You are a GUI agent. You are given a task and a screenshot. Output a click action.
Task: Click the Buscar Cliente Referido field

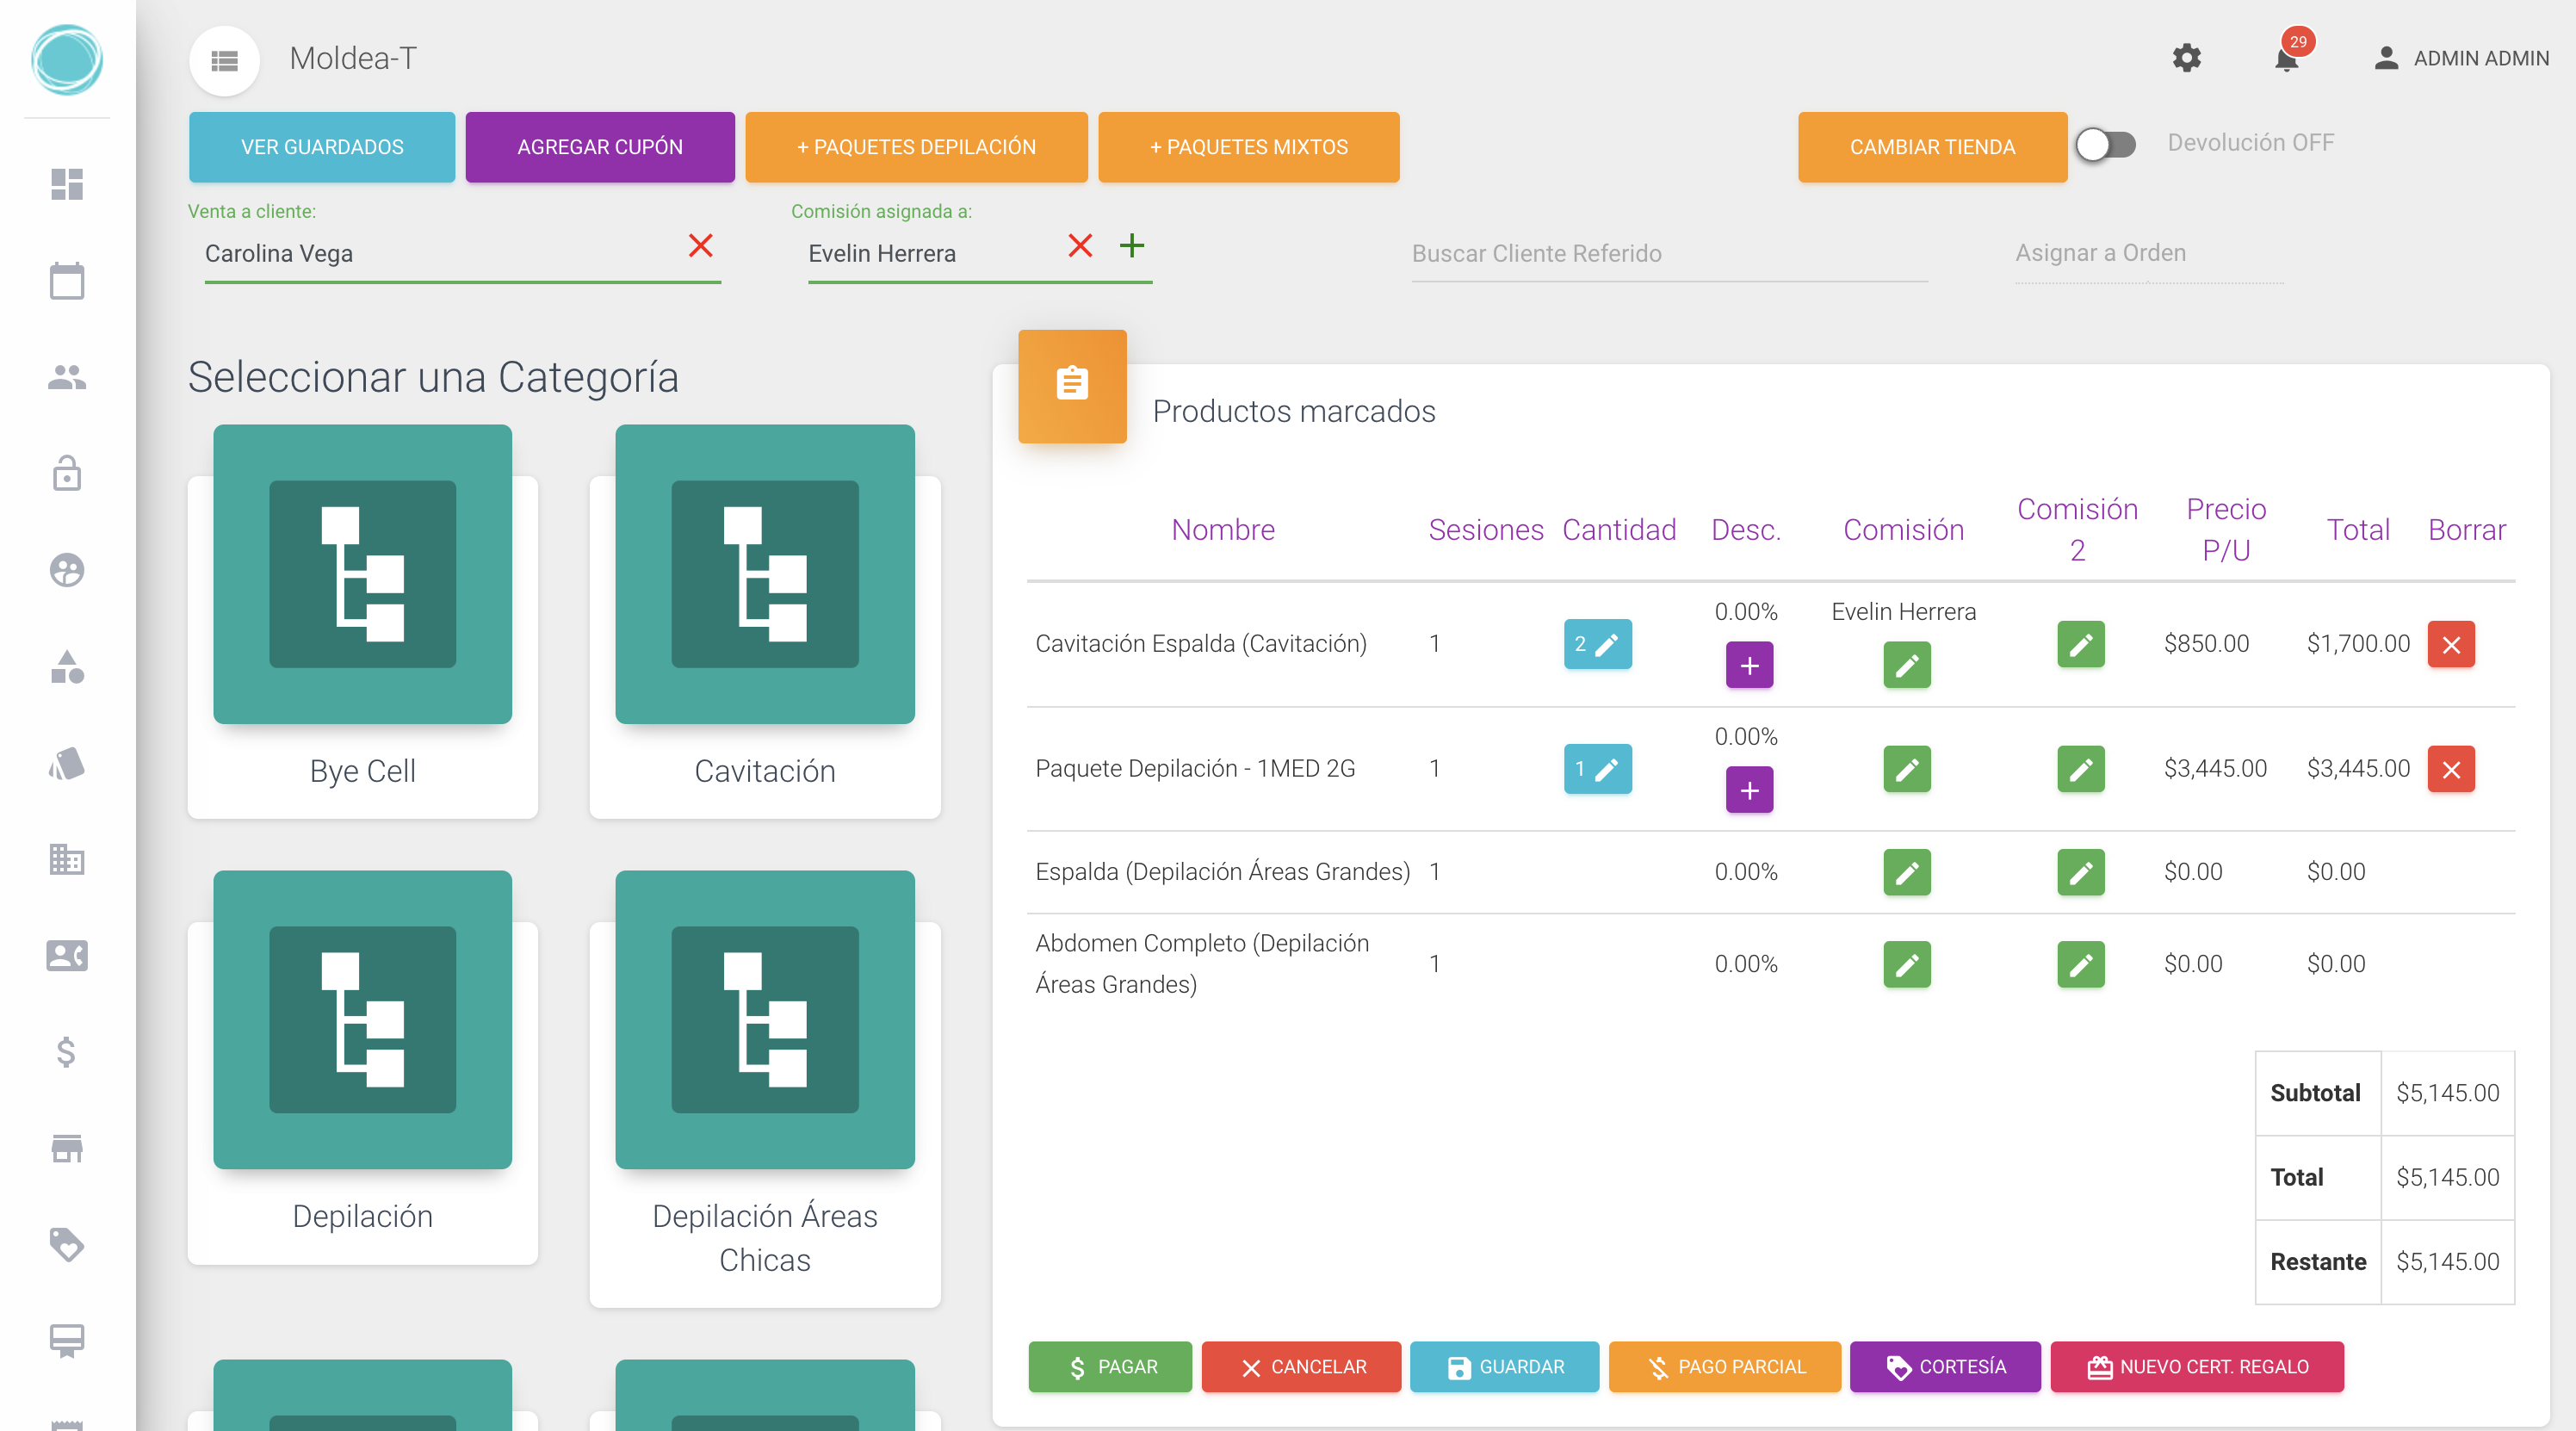(1668, 254)
